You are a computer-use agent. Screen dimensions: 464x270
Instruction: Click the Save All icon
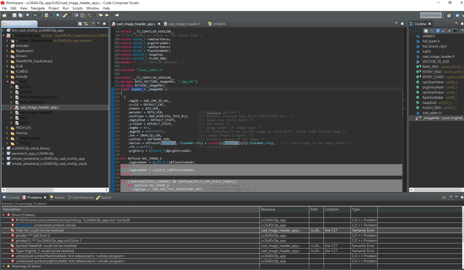(20, 15)
